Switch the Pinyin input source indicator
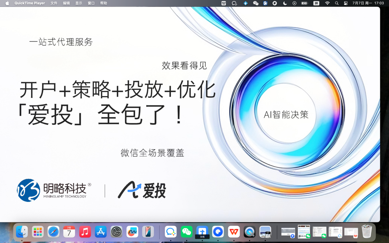The height and width of the screenshot is (243, 389). coord(316,3)
